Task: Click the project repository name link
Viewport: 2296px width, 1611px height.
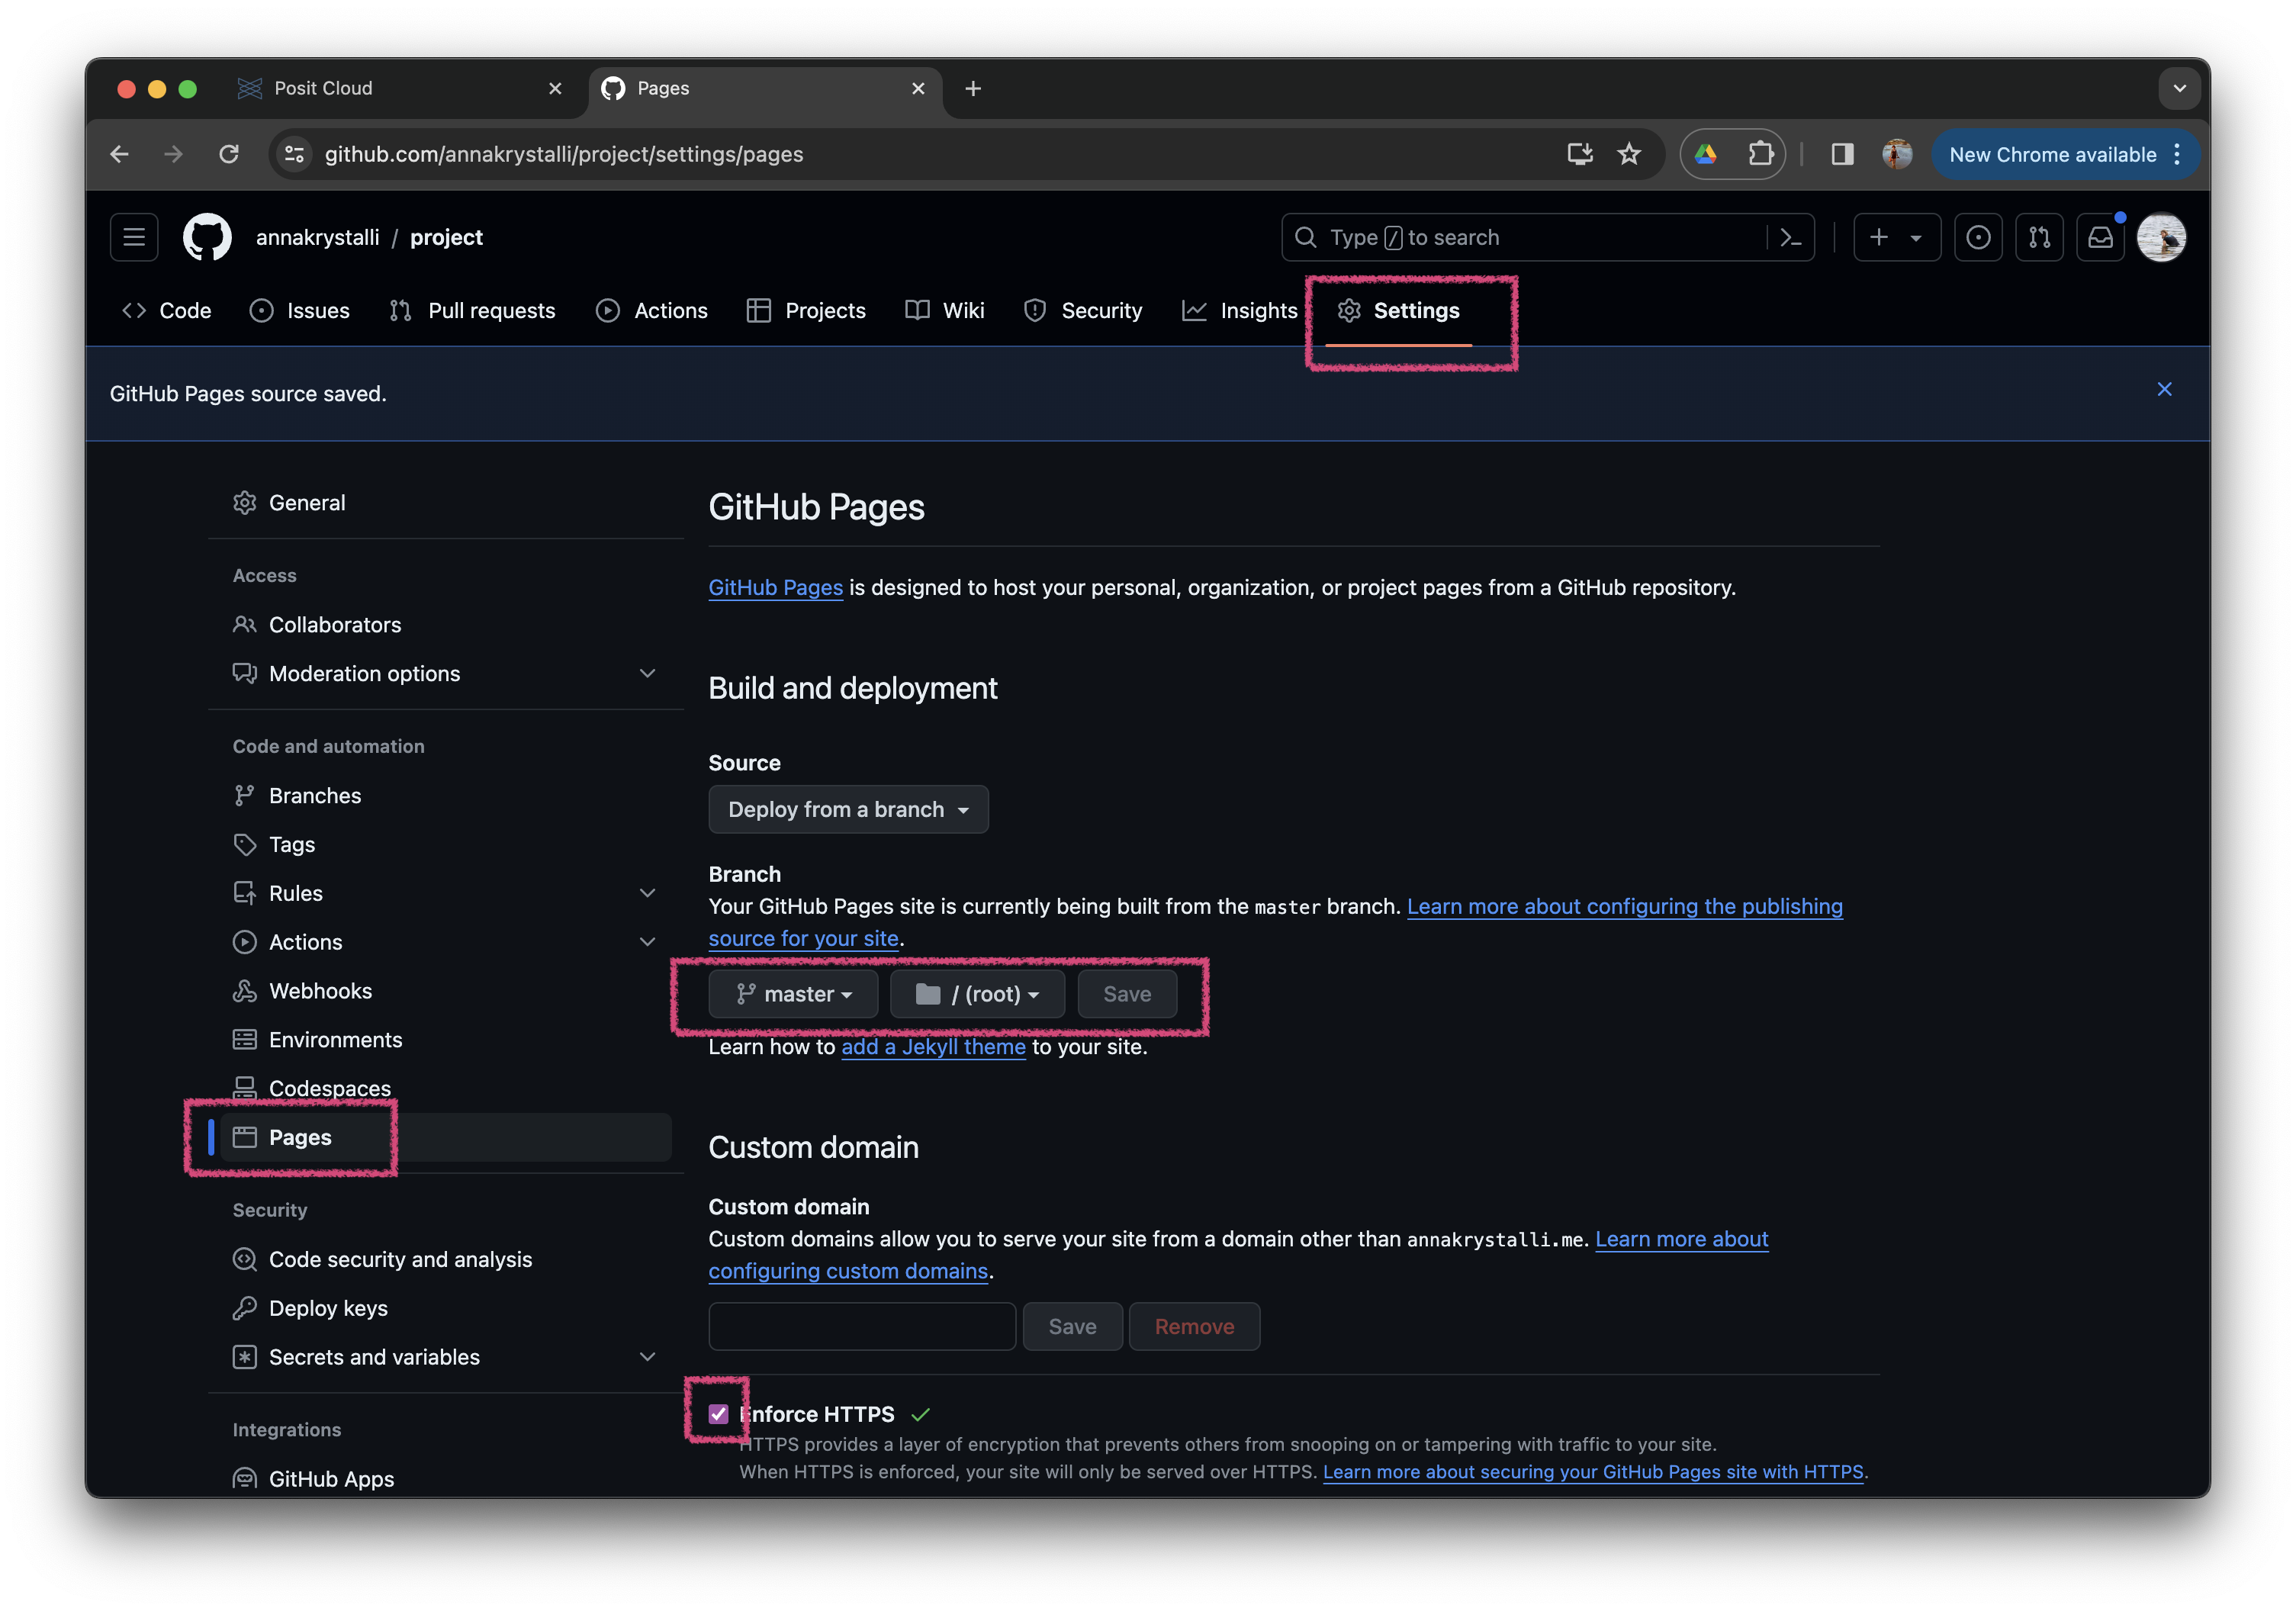Action: click(446, 237)
